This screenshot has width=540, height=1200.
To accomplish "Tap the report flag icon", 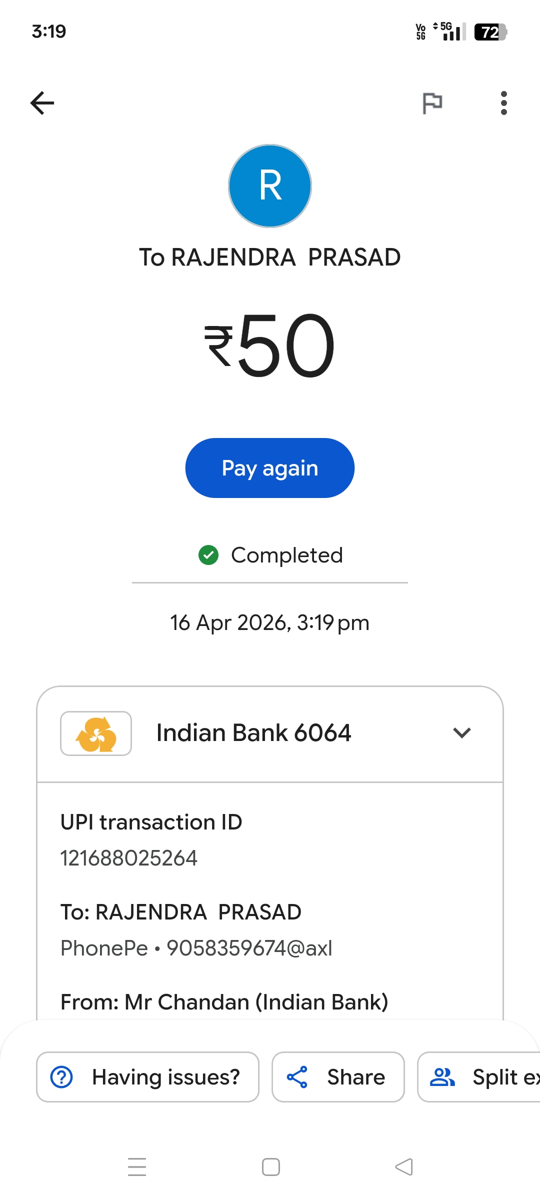I will coord(432,103).
